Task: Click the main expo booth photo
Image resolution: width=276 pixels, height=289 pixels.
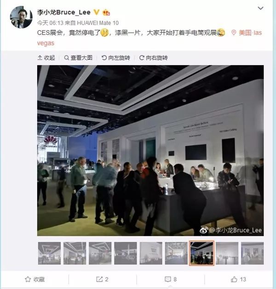Action: 150,150
